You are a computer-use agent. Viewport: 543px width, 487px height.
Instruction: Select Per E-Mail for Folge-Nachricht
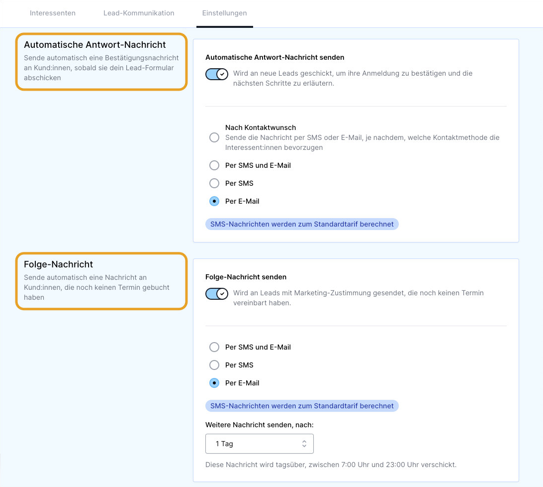coord(214,383)
